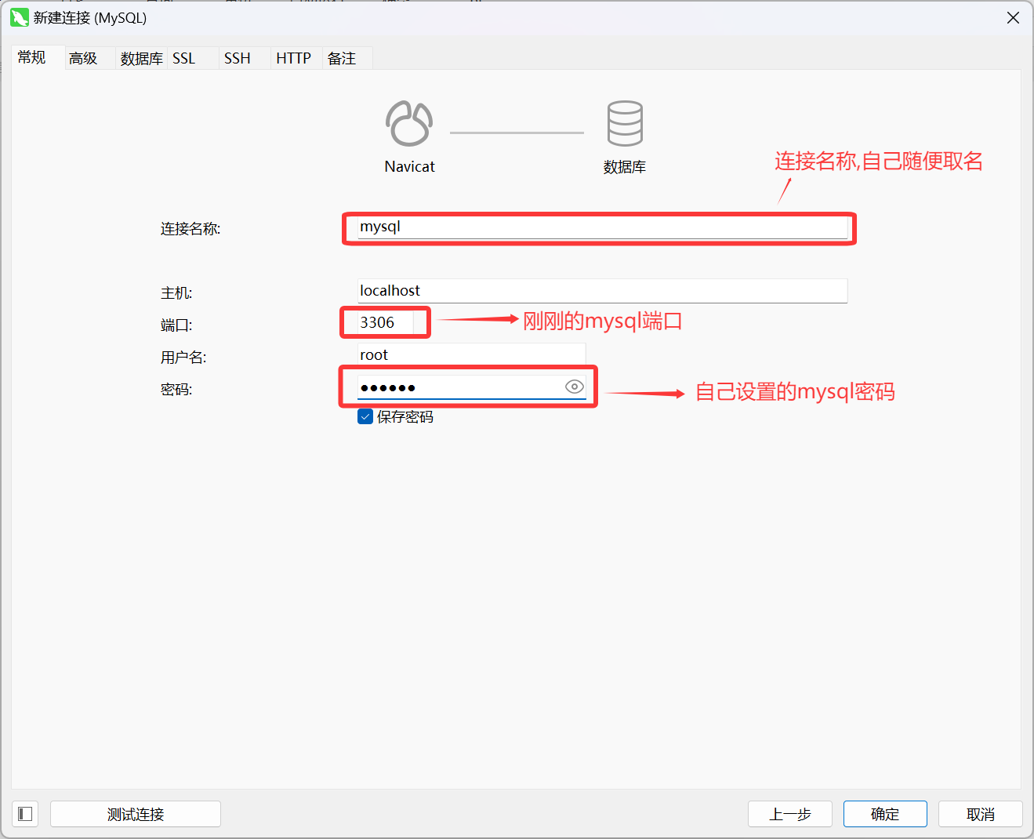Focus the 主机 field with localhost
This screenshot has width=1034, height=839.
click(602, 291)
